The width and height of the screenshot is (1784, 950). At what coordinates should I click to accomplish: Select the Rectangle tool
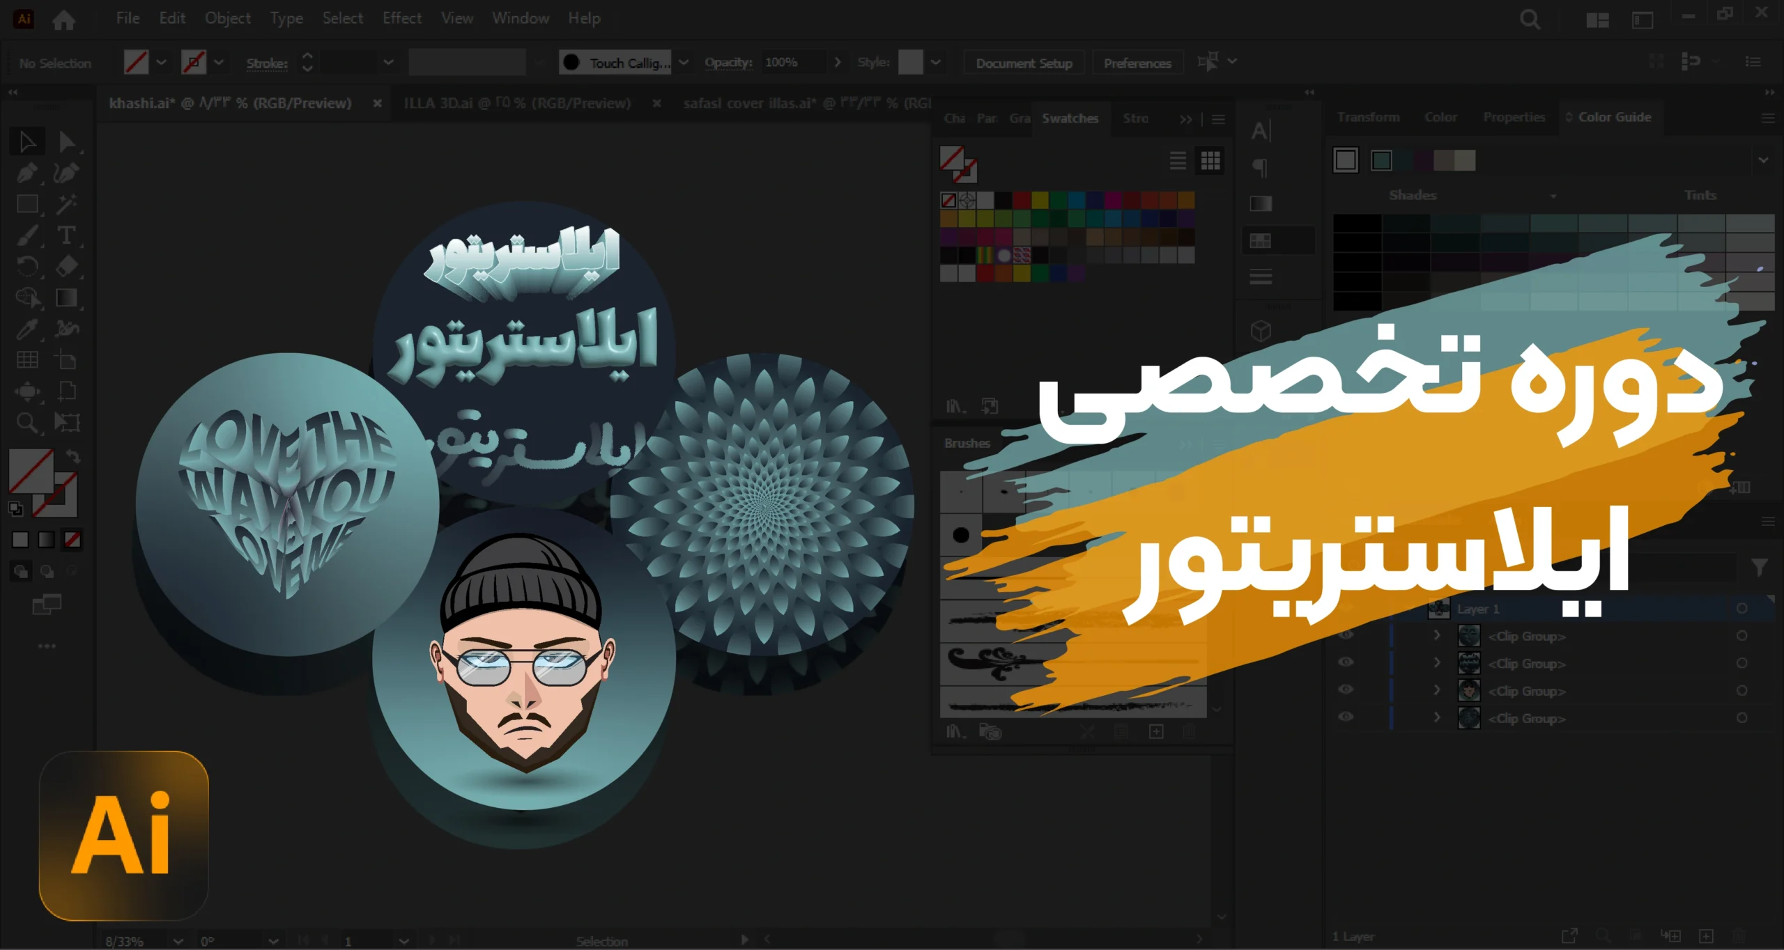[27, 204]
